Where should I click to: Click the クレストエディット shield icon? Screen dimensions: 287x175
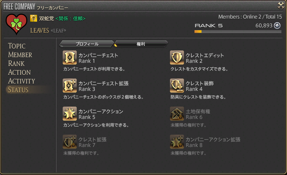177,58
